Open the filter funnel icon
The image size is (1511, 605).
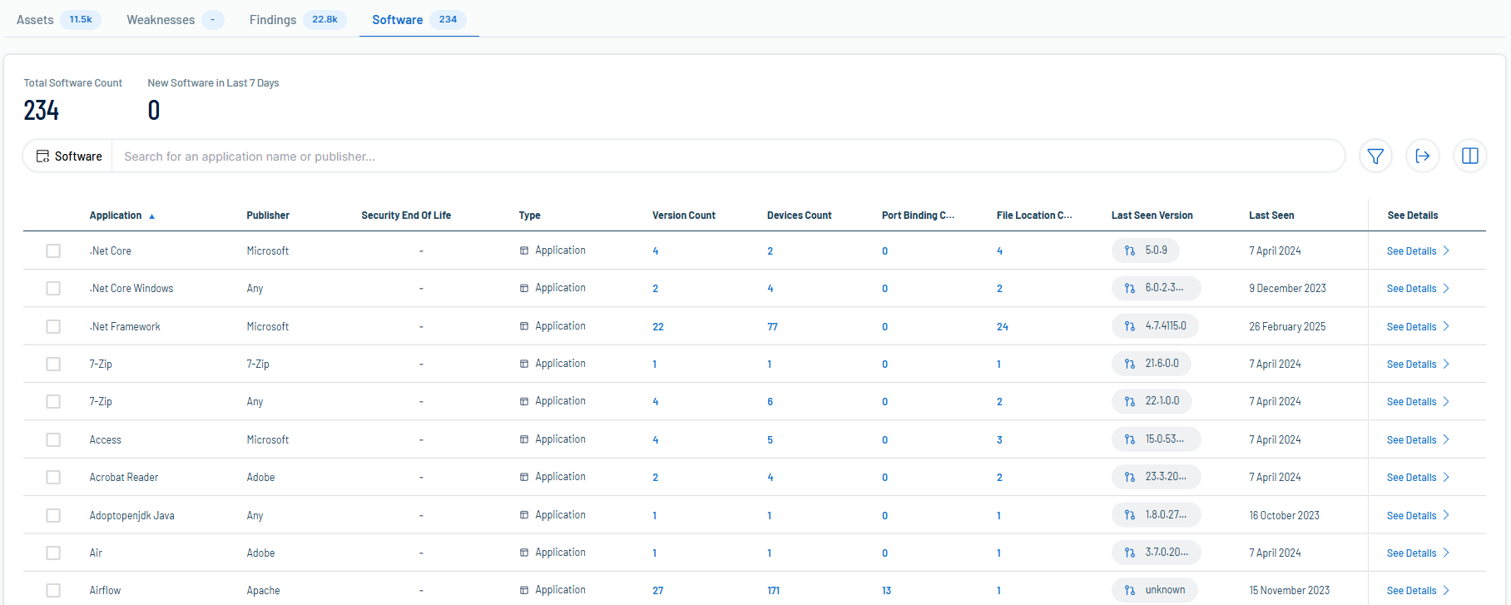tap(1375, 156)
